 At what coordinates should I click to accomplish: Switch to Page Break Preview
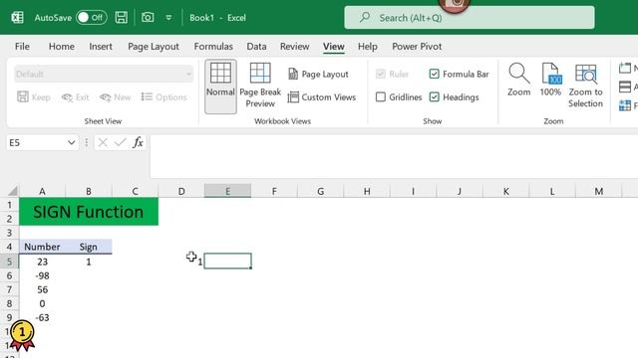point(260,86)
